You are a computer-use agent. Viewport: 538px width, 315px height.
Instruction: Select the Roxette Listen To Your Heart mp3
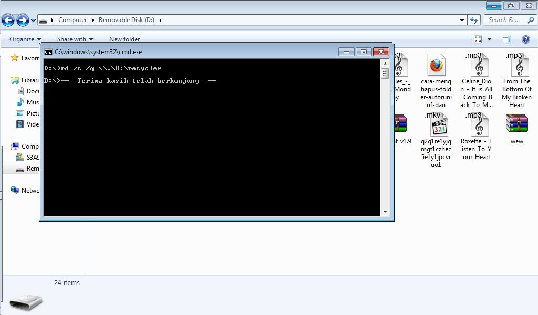pos(477,126)
